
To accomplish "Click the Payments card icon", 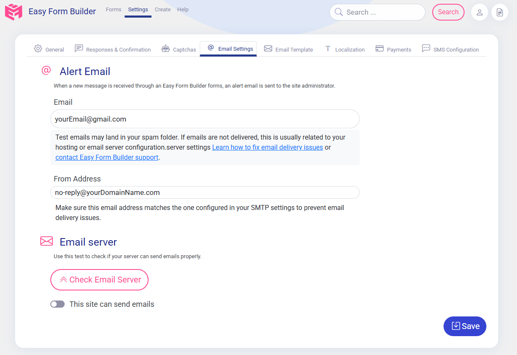I will 379,49.
